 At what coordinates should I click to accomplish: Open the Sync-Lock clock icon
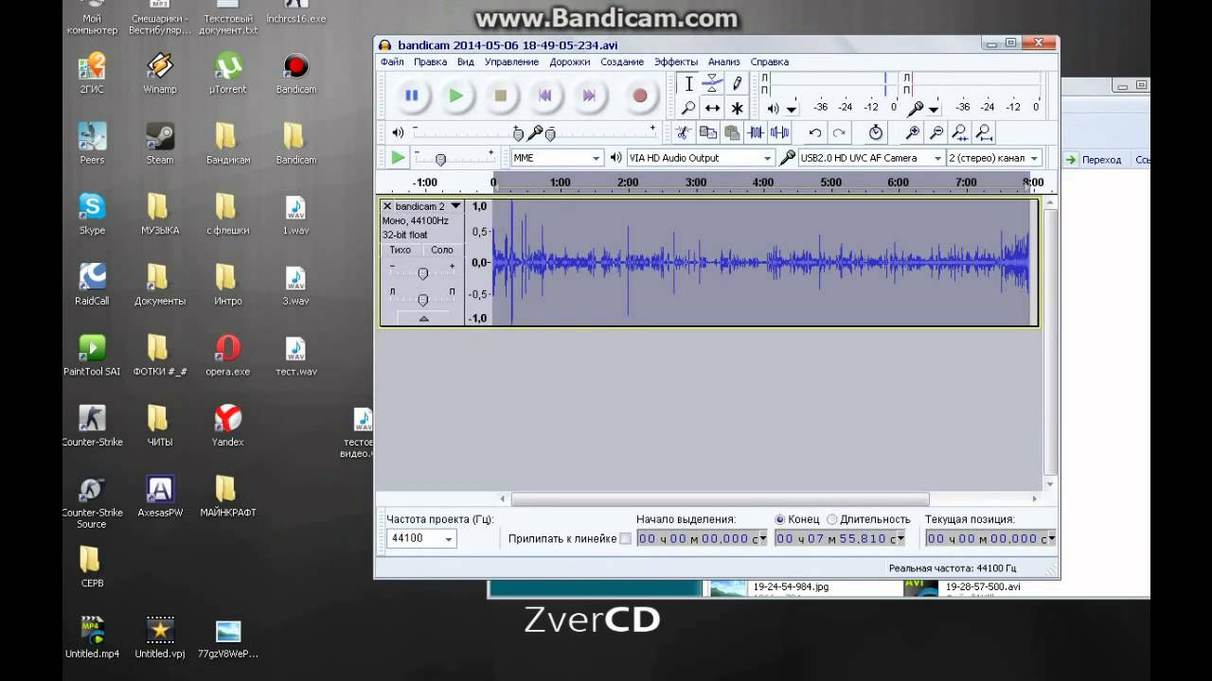coord(876,132)
